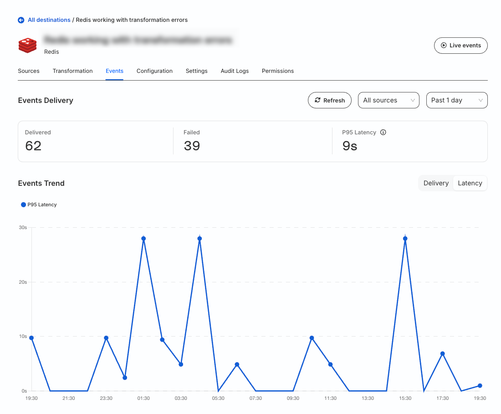
Task: Click the Delivered count 62
Action: click(x=33, y=146)
